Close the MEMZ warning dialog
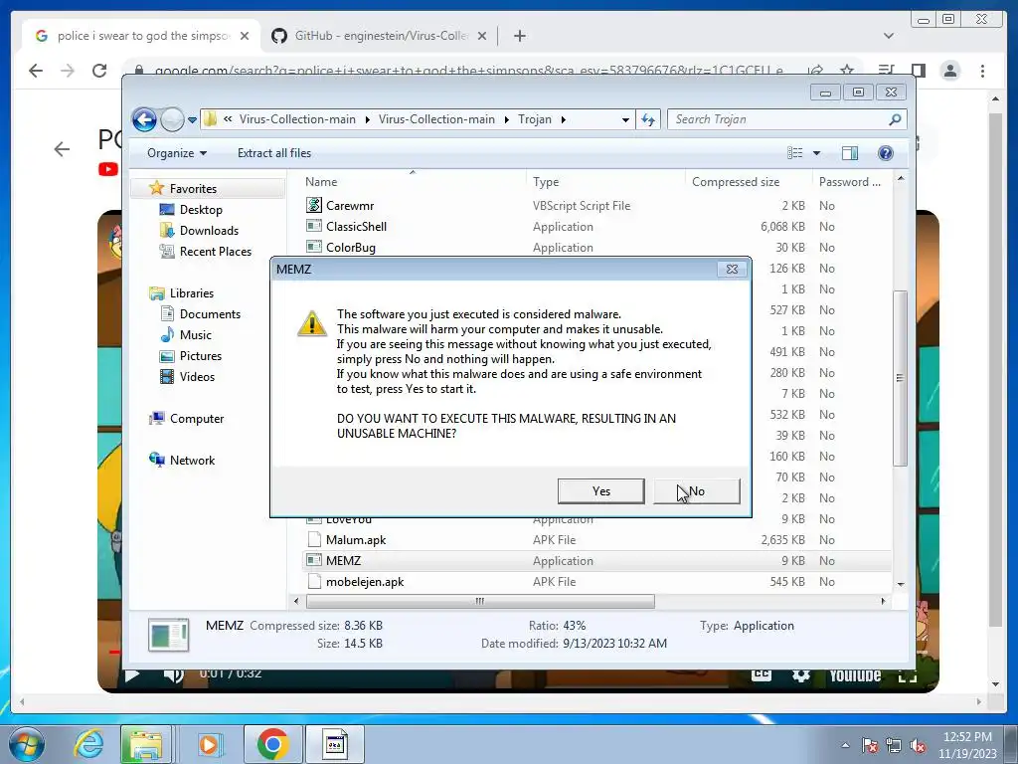The height and width of the screenshot is (764, 1018). point(732,269)
